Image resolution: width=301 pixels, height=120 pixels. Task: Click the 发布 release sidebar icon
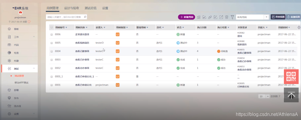[x=9, y=98]
